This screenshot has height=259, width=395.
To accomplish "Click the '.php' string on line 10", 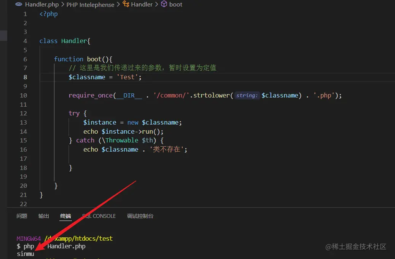I will click(x=324, y=96).
